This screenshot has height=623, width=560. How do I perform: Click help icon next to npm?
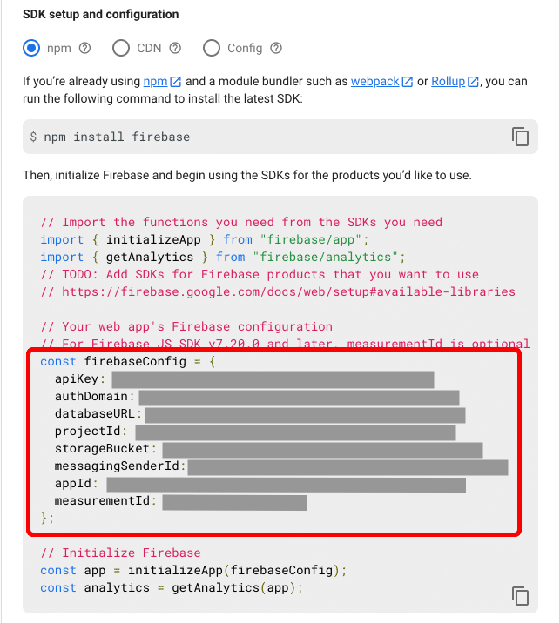(x=85, y=48)
